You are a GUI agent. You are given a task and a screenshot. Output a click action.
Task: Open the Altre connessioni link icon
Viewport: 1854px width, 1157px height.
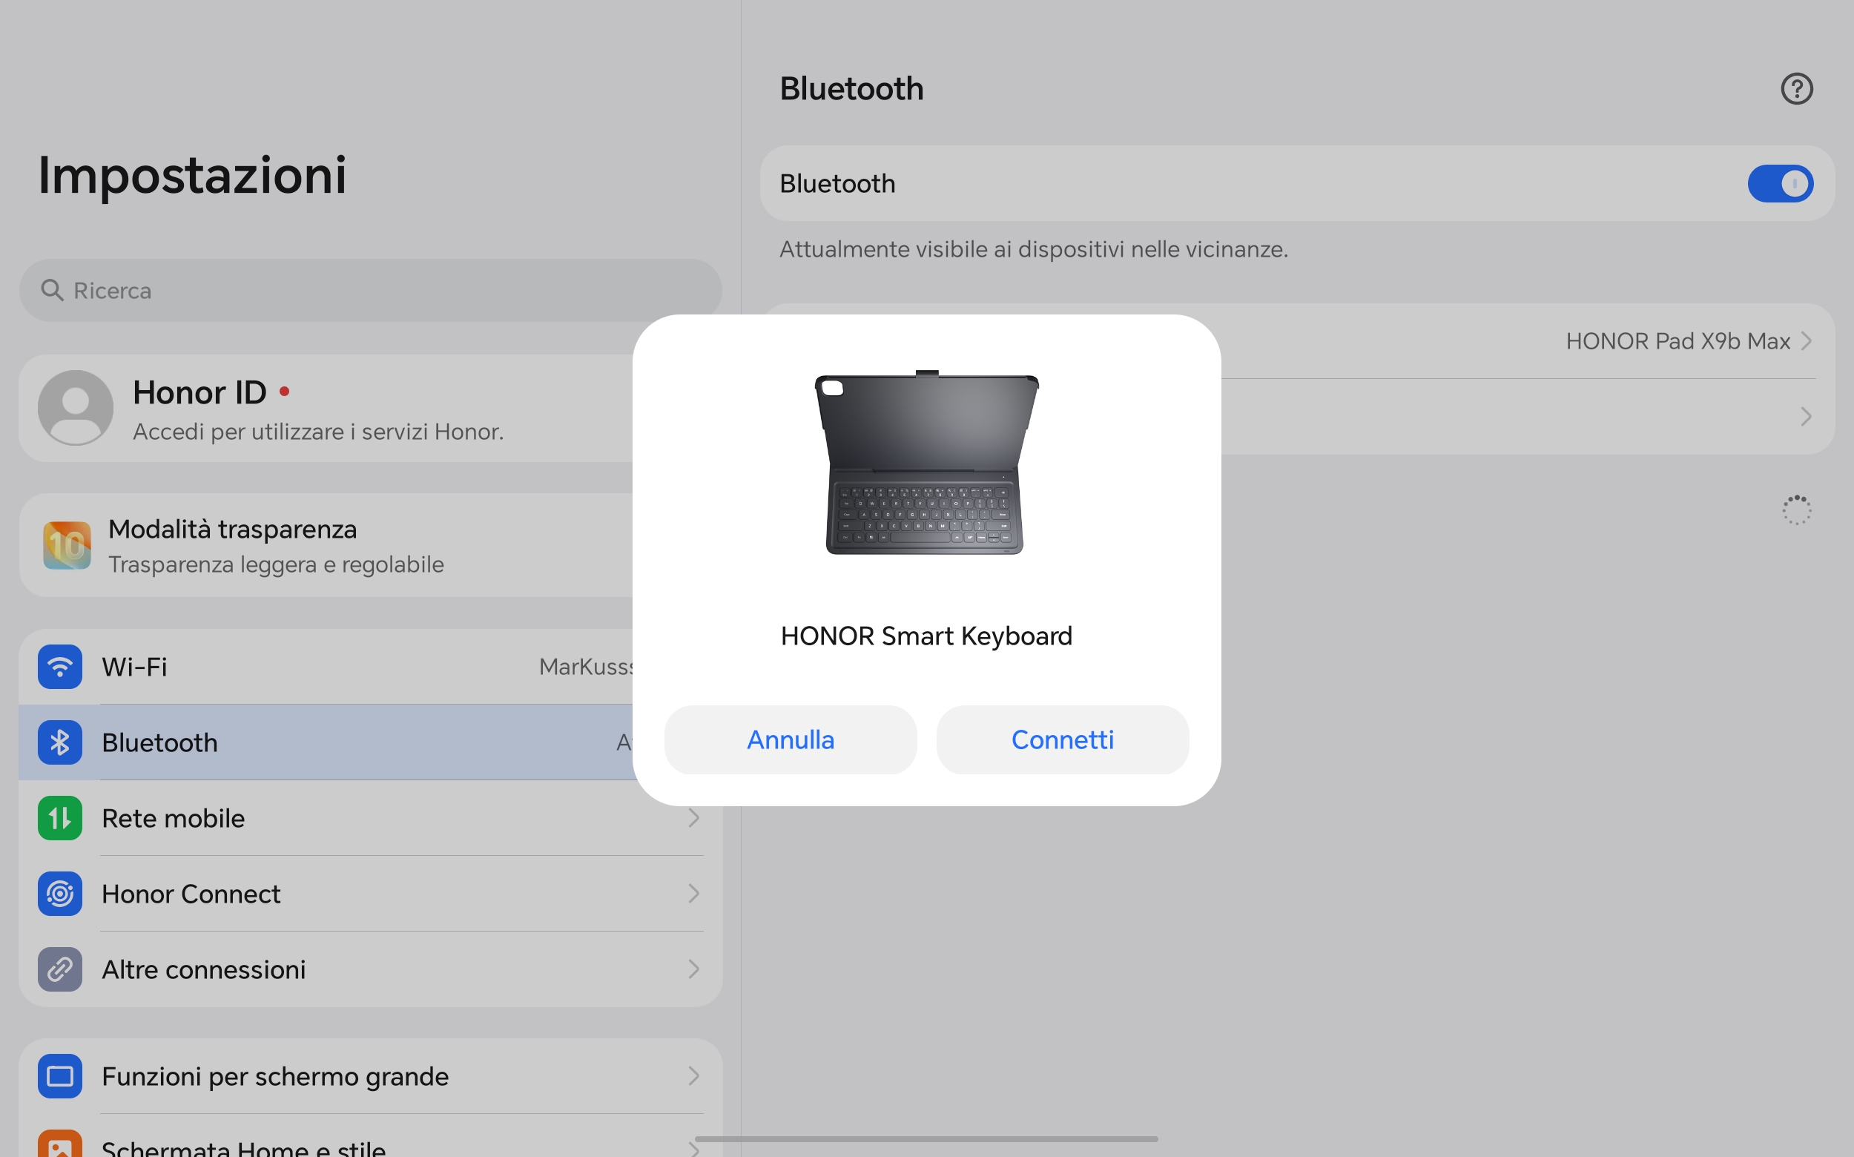click(59, 969)
